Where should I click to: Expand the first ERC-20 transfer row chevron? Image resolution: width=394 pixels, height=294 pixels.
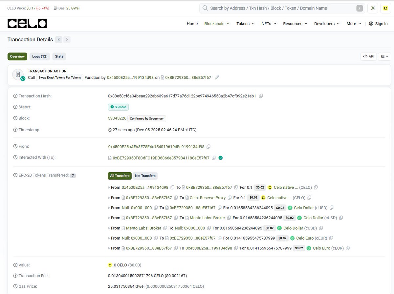click(x=109, y=187)
